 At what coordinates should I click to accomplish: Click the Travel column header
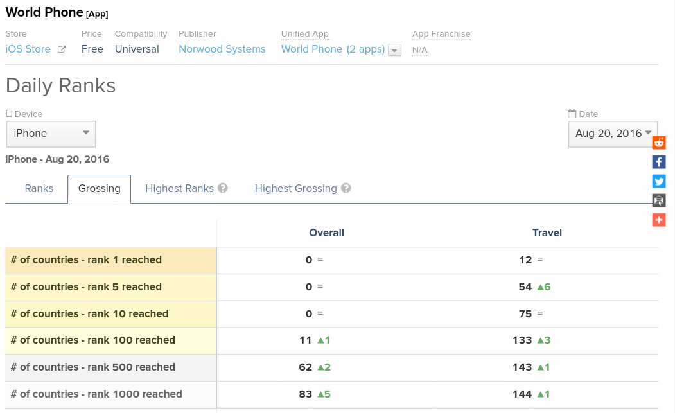[x=547, y=233]
